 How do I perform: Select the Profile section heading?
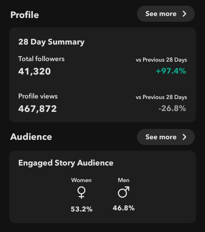coord(25,15)
